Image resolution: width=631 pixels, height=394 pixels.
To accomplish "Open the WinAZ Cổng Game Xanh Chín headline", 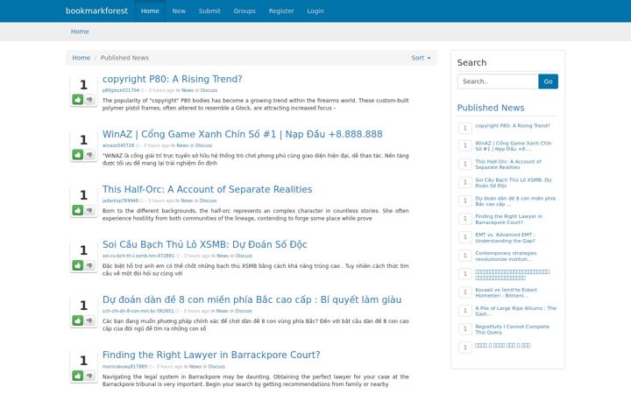I will (x=242, y=134).
